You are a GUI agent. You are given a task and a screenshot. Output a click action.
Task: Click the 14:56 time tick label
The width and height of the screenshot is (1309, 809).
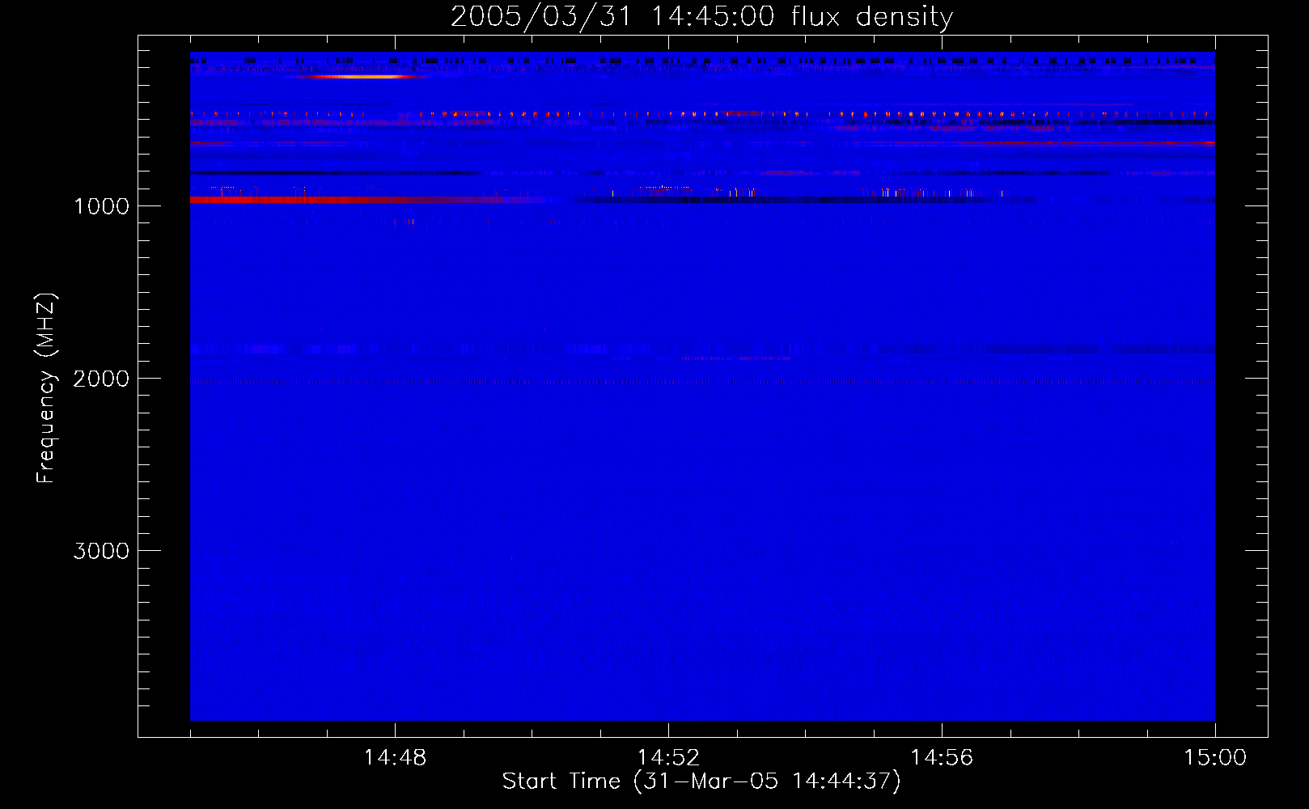[942, 758]
